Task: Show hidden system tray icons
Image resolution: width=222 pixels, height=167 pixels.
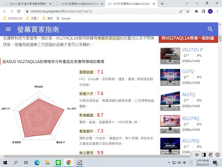Action: point(169,163)
